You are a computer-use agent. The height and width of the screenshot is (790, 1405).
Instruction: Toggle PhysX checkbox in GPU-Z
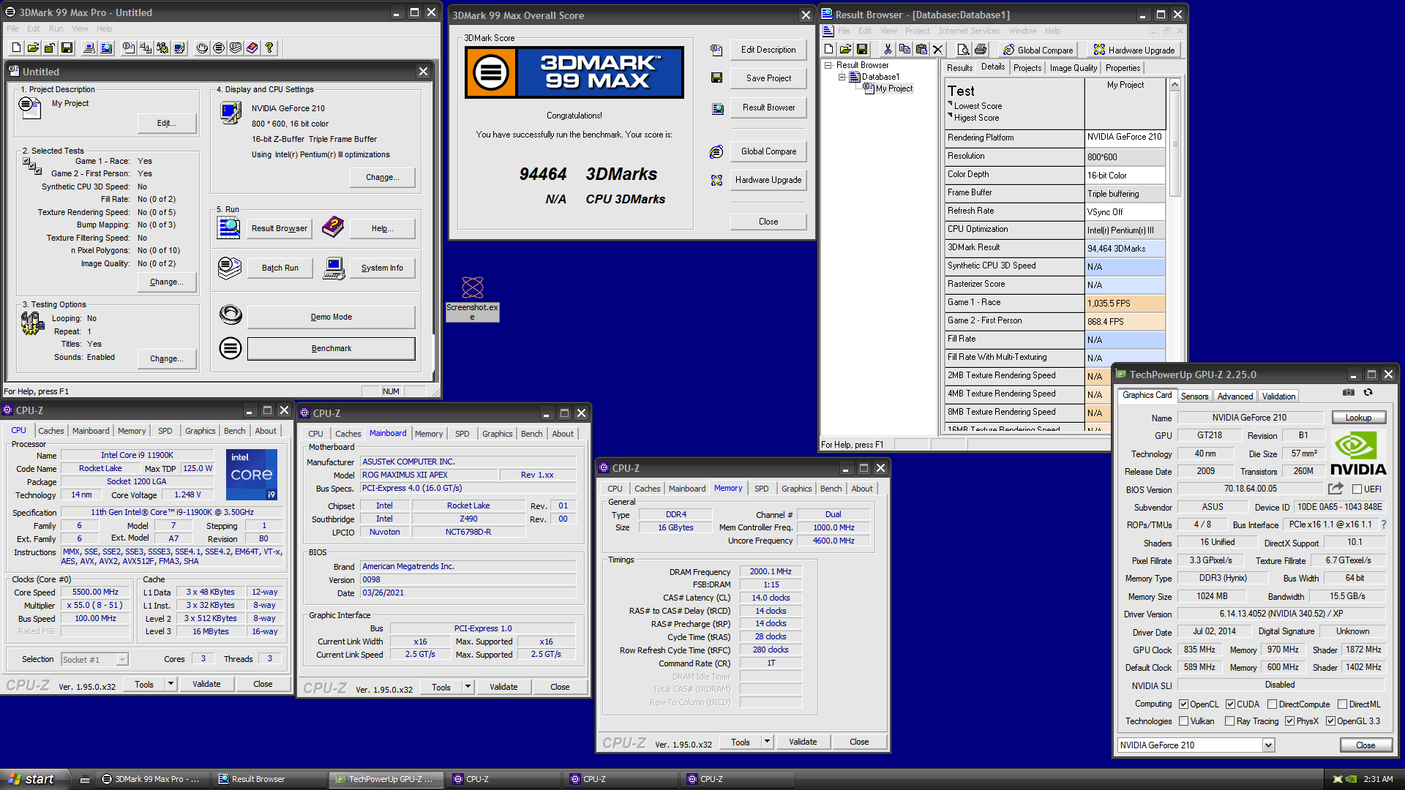click(1289, 721)
